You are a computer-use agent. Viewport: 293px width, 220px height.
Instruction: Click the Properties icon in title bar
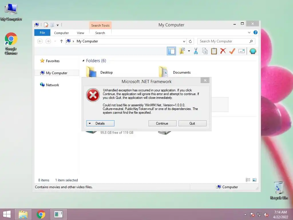click(x=46, y=25)
